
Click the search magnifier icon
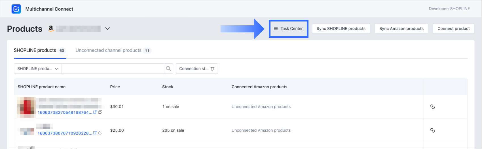pyautogui.click(x=168, y=69)
